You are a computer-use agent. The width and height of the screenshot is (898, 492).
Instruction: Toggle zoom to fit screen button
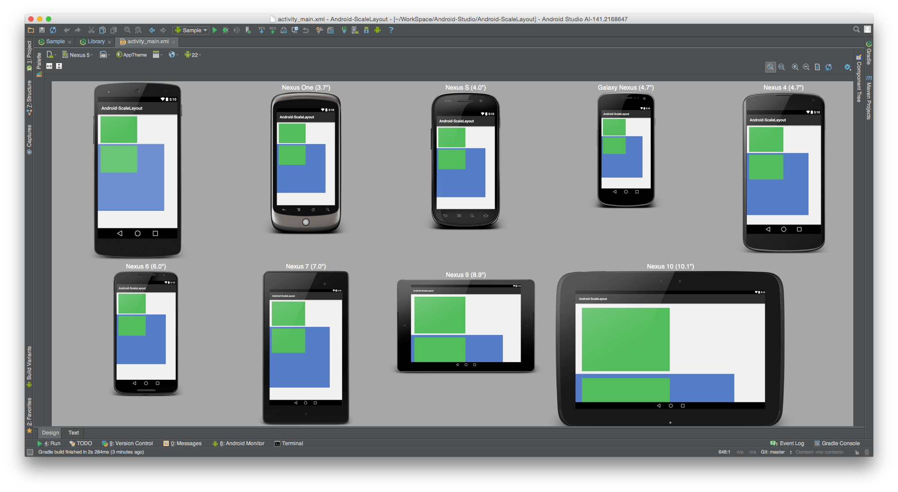[x=770, y=67]
